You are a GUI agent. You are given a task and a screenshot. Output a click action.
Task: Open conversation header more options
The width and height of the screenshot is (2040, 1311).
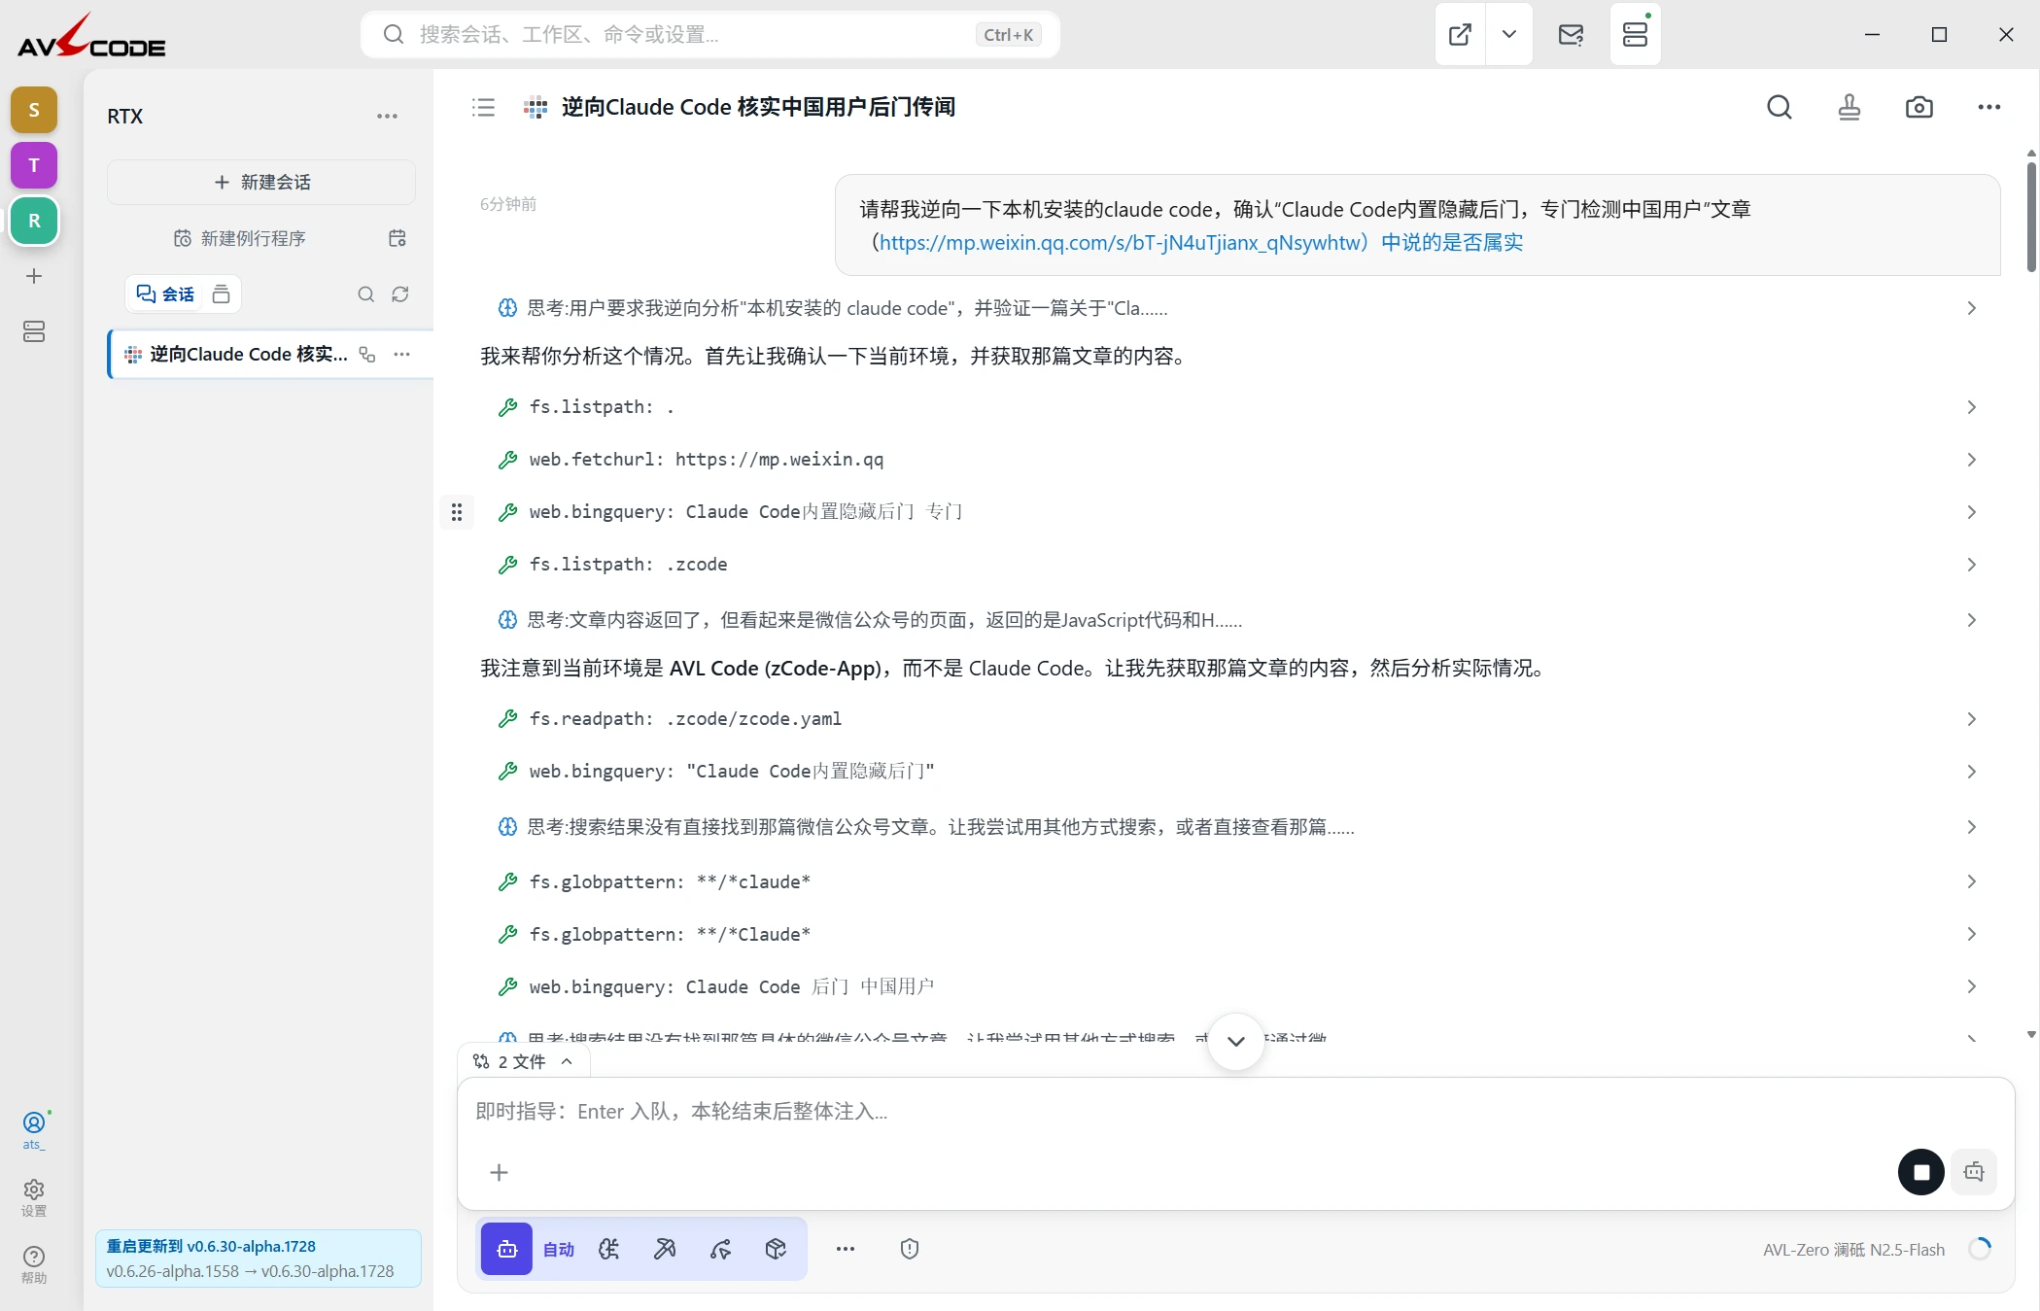[1988, 107]
